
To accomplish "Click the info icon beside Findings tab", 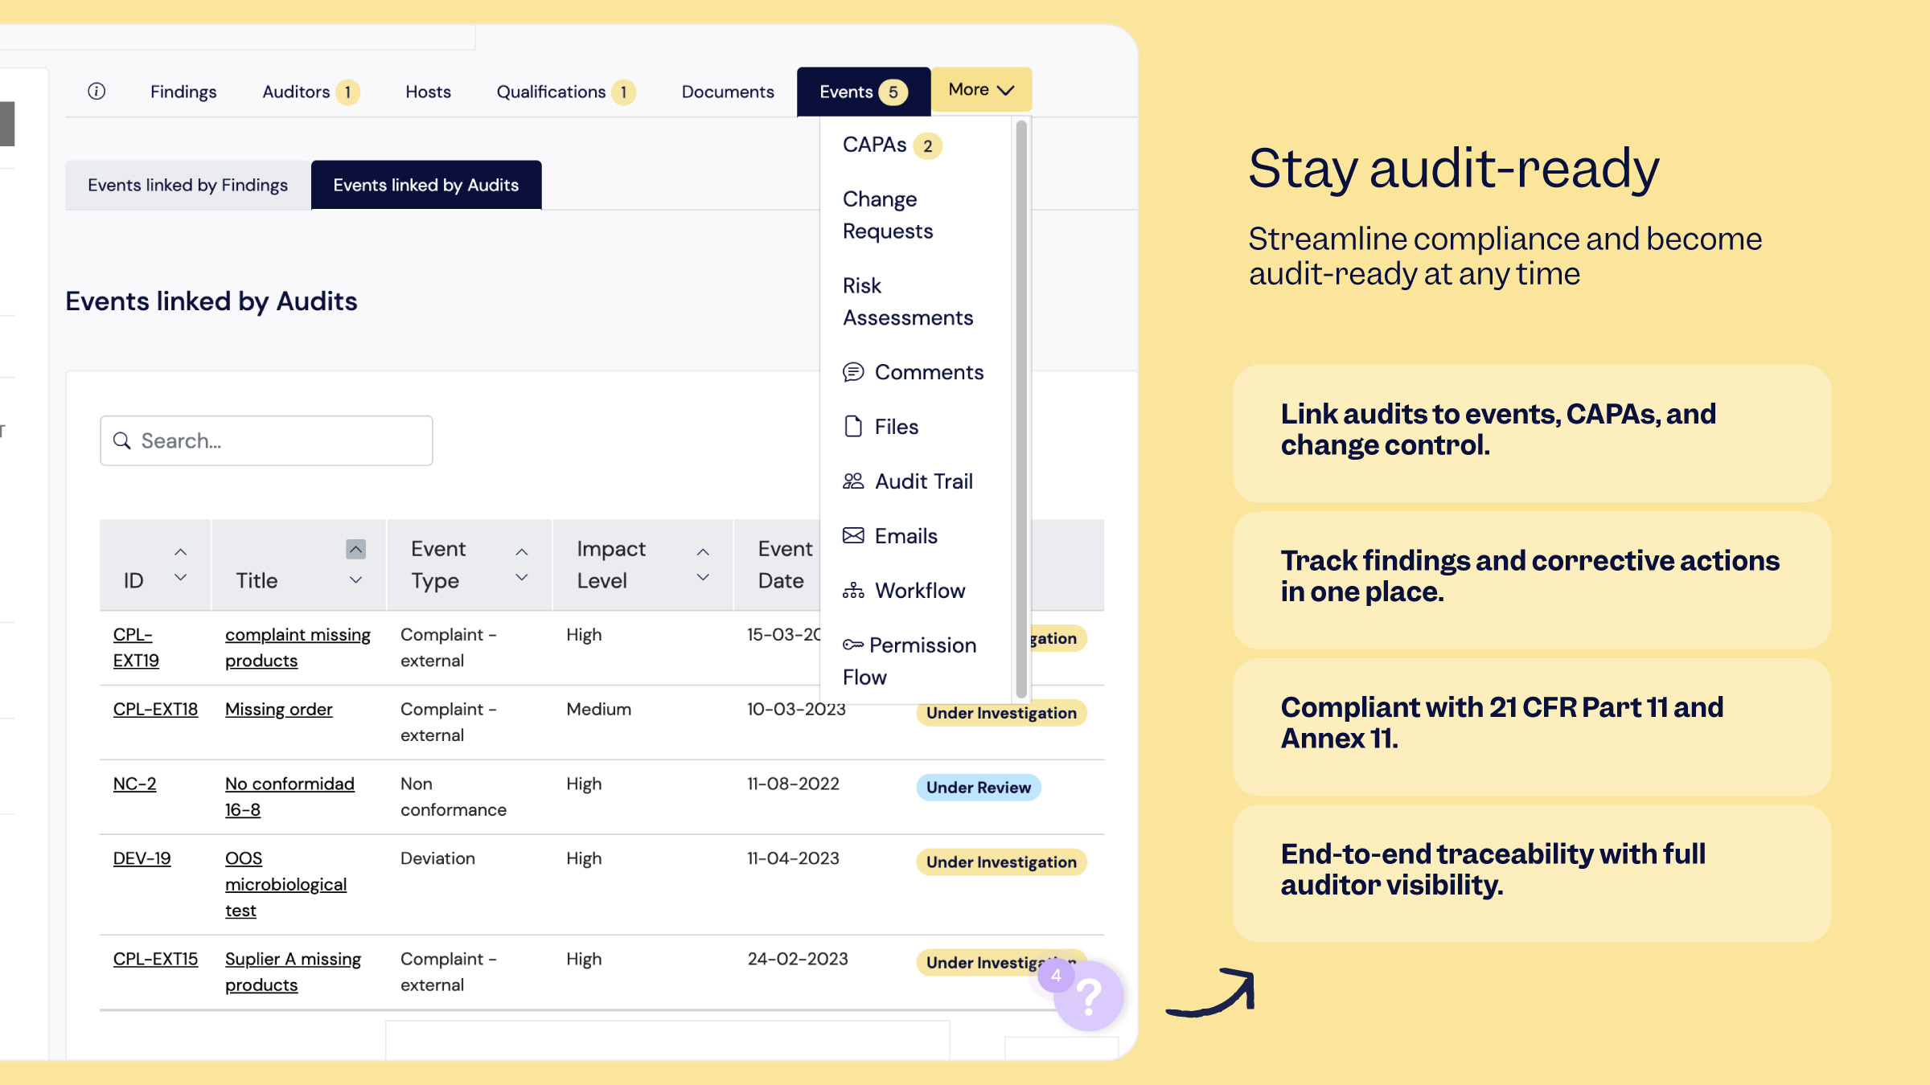I will pos(96,91).
